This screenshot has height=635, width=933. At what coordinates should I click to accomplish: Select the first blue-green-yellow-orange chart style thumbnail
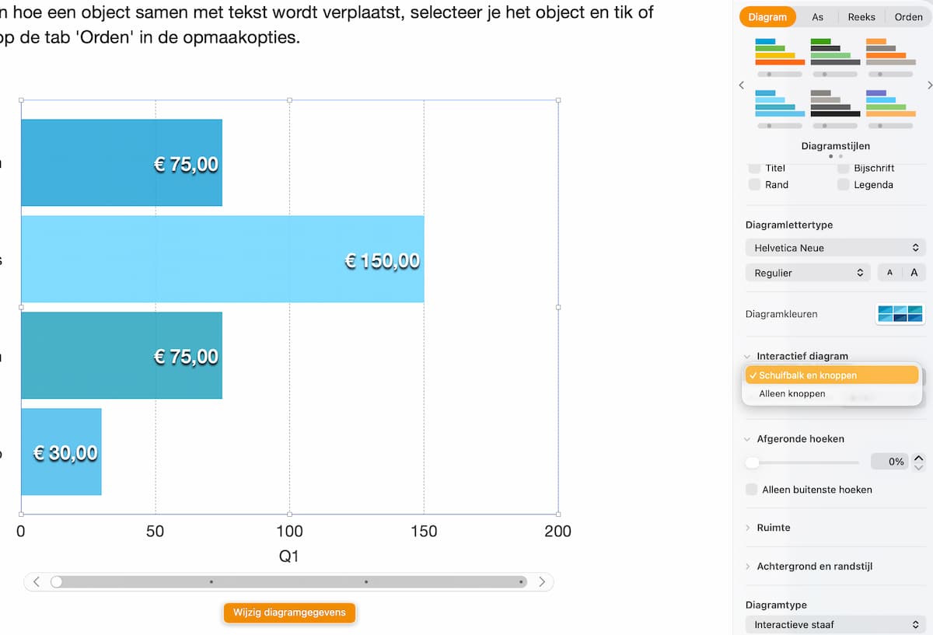[779, 52]
